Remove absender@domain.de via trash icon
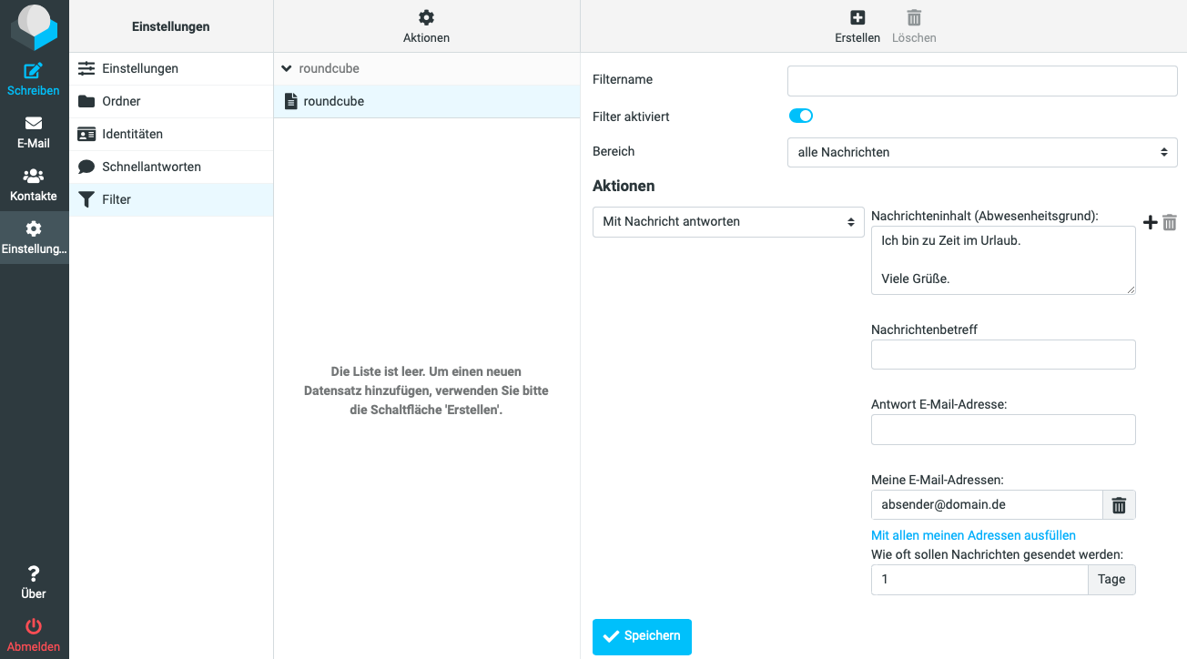 coord(1119,504)
